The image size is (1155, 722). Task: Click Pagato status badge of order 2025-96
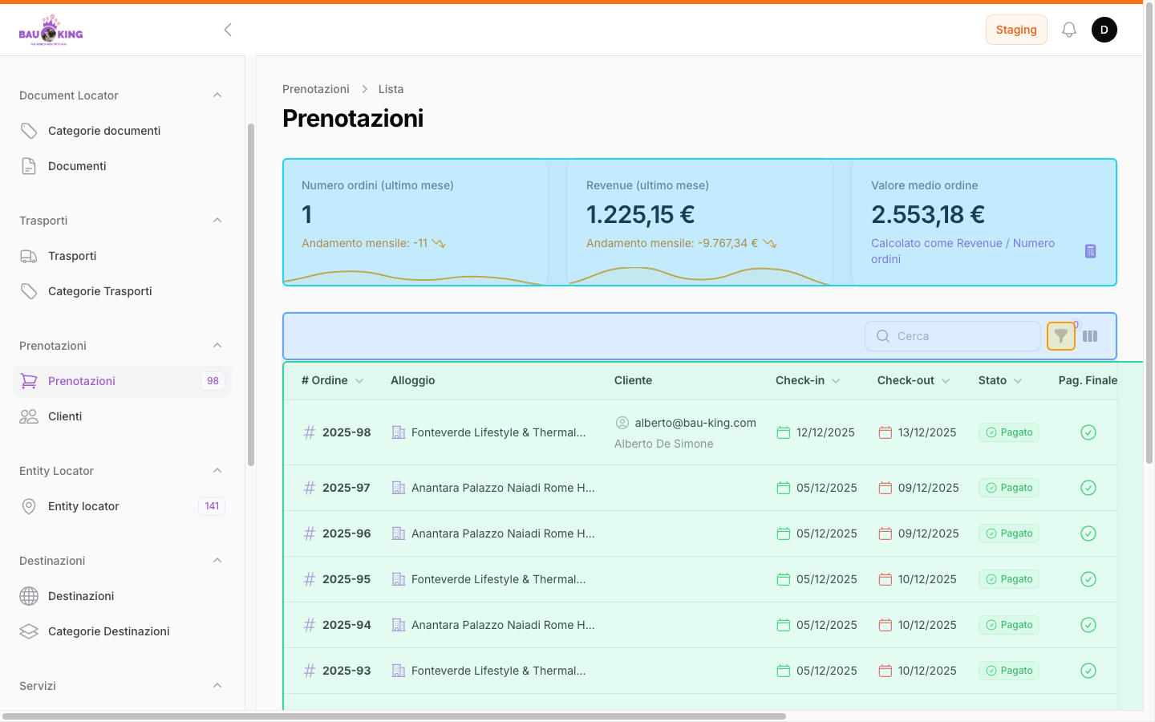point(1009,533)
